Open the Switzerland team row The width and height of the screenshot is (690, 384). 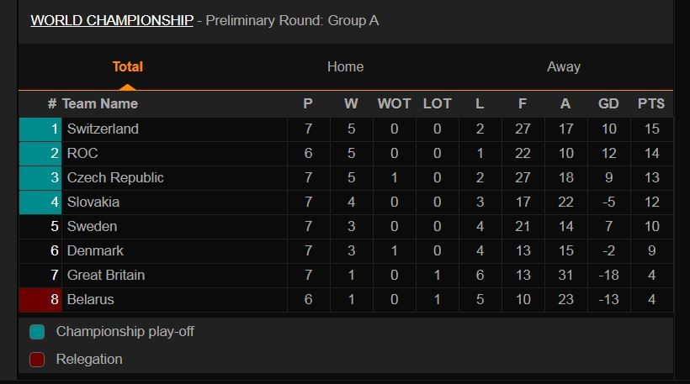click(x=103, y=129)
